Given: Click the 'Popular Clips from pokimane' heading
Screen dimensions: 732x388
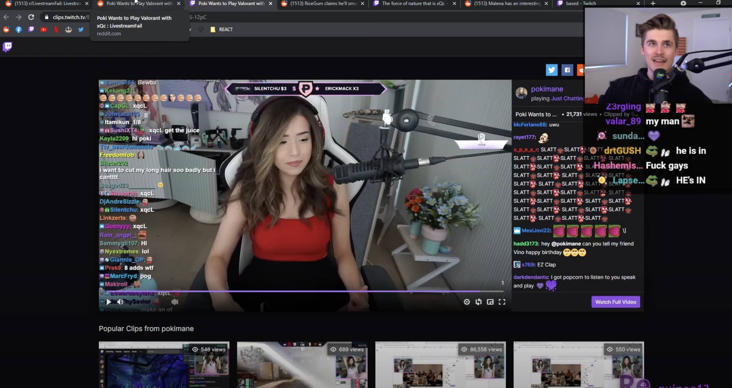Looking at the screenshot, I should coord(146,328).
